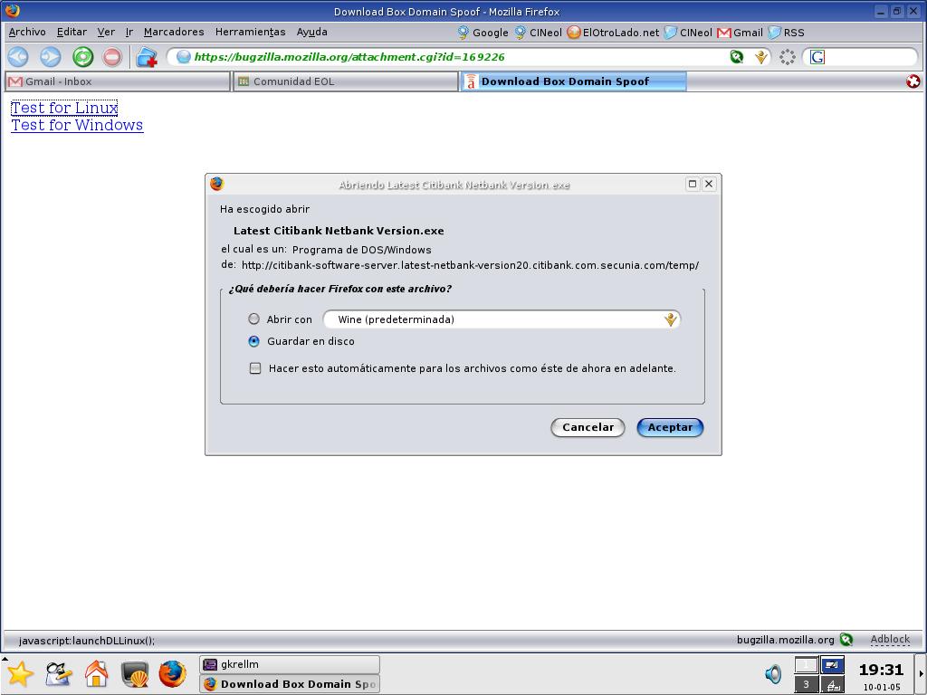Image resolution: width=927 pixels, height=695 pixels.
Task: Open the address bar history dropdown arrow
Action: coord(761,57)
